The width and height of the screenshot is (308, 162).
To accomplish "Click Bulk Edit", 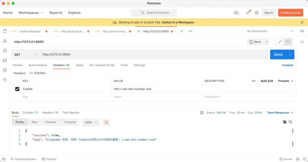I will (267, 81).
